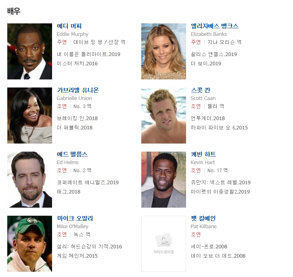Click the portrait thumbnail beside Mike O'Malley
The height and width of the screenshot is (277, 293).
[x=30, y=244]
